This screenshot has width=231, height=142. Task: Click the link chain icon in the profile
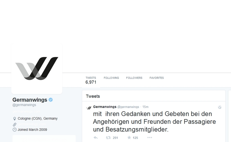pos(15,125)
